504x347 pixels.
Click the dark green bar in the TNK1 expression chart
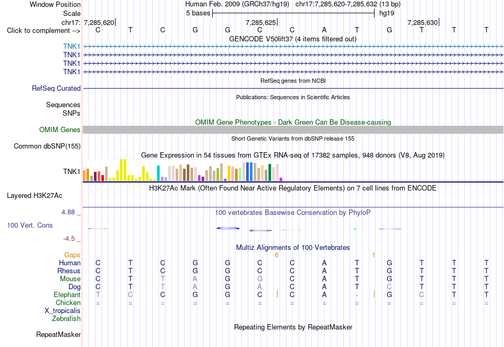coord(270,172)
